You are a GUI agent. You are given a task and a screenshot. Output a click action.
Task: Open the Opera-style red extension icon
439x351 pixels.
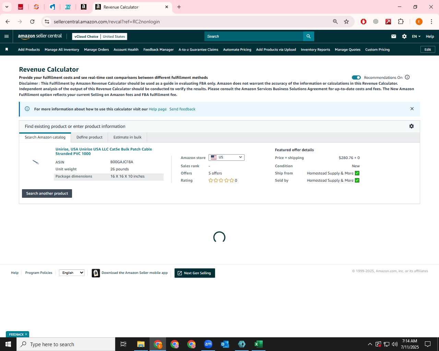click(364, 22)
